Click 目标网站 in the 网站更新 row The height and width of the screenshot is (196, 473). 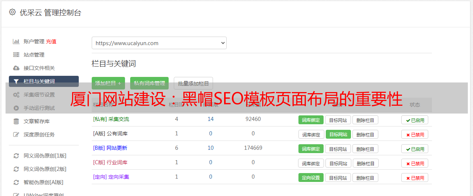pos(338,149)
